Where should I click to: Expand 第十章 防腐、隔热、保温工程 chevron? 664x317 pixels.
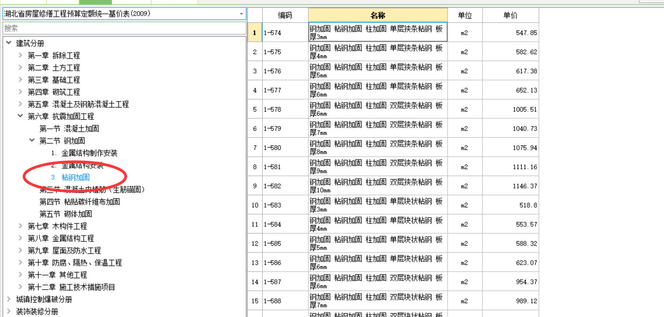tap(20, 262)
